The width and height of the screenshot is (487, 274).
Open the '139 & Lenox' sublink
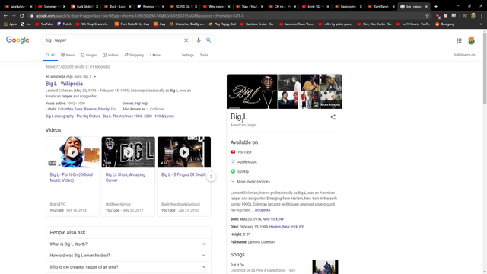(164, 116)
